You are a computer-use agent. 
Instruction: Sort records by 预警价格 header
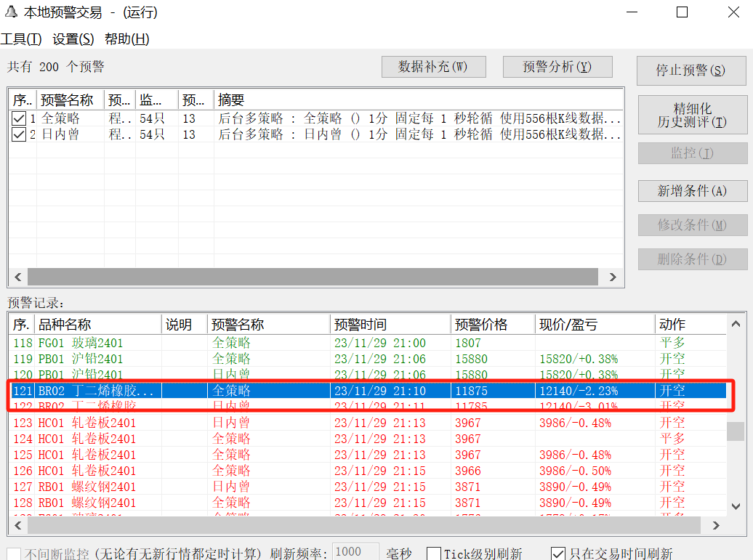point(493,325)
